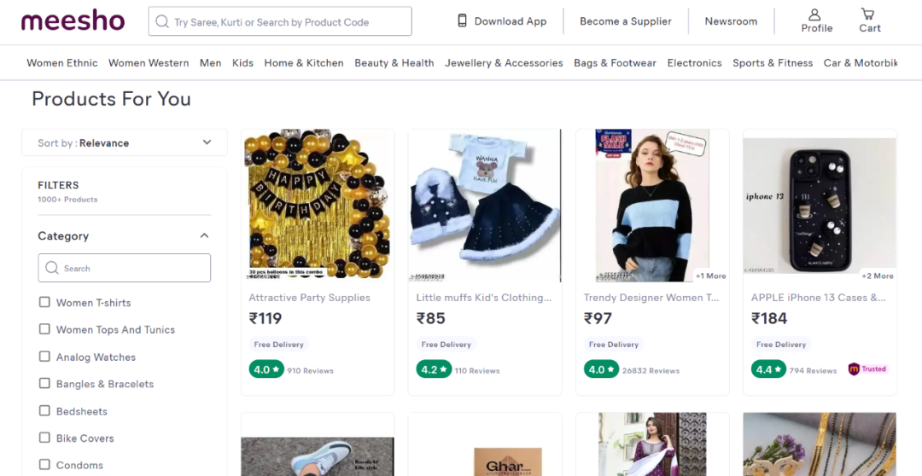This screenshot has width=922, height=476.
Task: Open the Sort by Relevance dropdown
Action: (125, 142)
